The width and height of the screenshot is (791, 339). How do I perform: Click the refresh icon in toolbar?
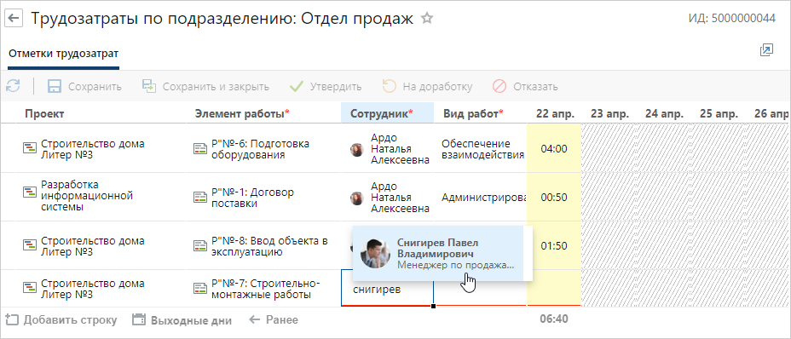[13, 86]
